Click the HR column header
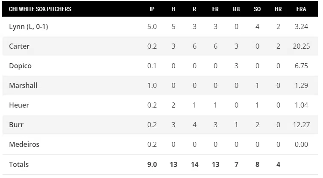Screen dimensions: 323x178 pyautogui.click(x=278, y=9)
